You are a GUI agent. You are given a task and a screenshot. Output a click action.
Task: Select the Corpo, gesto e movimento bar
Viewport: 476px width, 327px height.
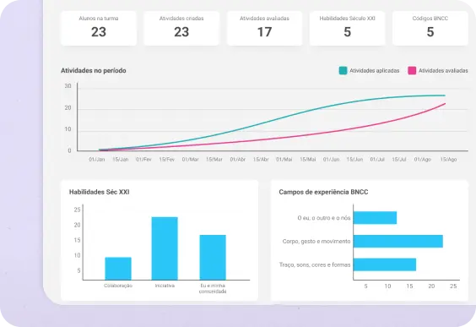tap(398, 242)
